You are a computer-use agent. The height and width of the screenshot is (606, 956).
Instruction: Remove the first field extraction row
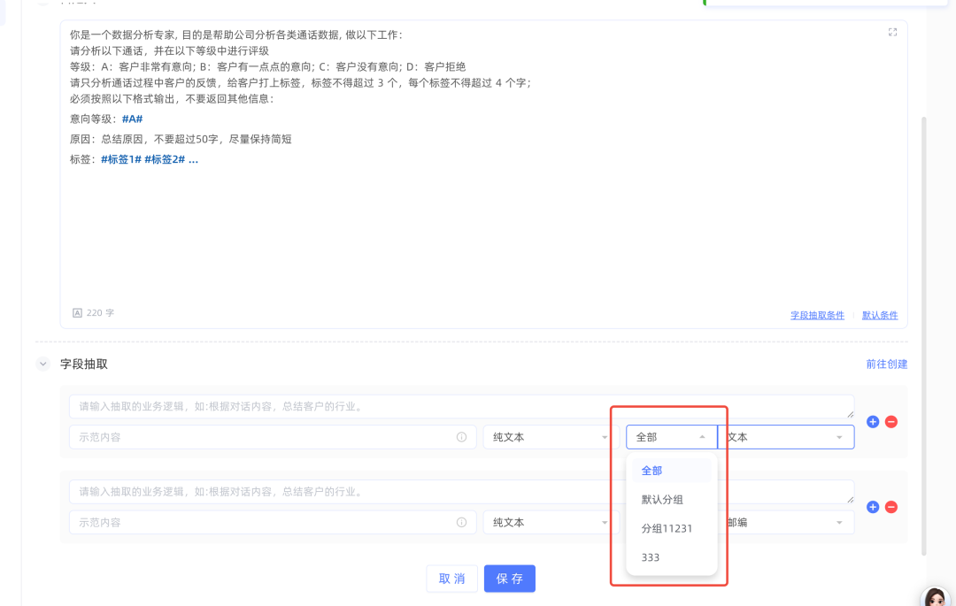tap(891, 422)
